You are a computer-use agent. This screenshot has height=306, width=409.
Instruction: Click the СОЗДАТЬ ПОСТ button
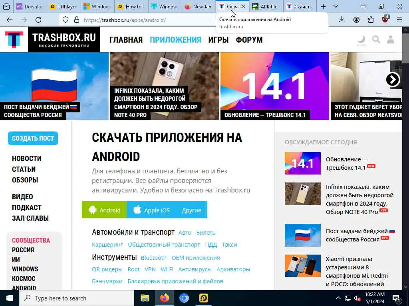coord(33,138)
